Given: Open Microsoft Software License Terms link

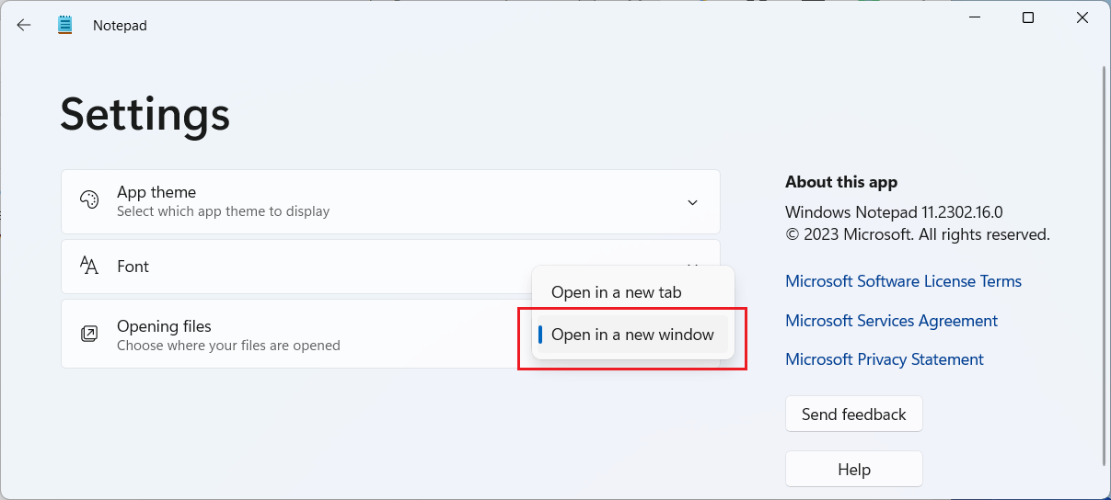Looking at the screenshot, I should pyautogui.click(x=903, y=281).
